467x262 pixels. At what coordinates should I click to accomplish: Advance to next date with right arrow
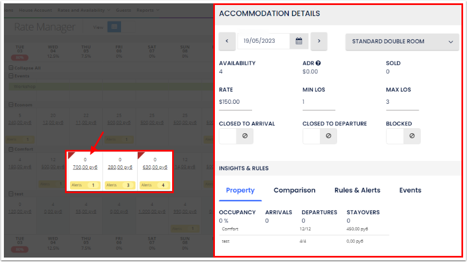pyautogui.click(x=318, y=41)
